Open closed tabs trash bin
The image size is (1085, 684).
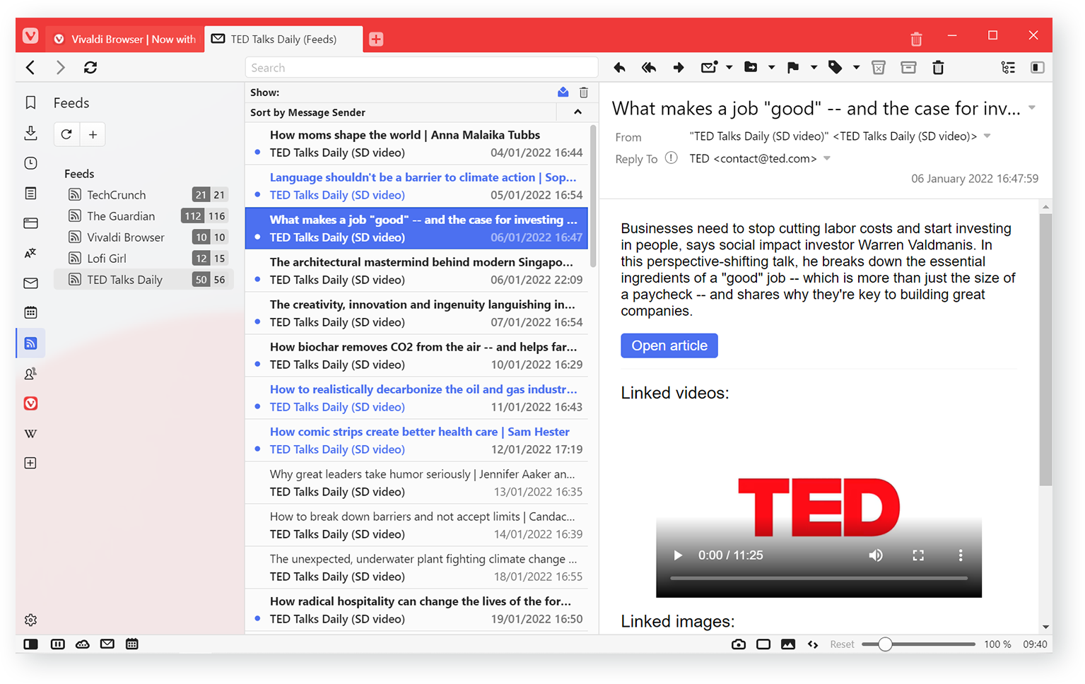(x=916, y=39)
